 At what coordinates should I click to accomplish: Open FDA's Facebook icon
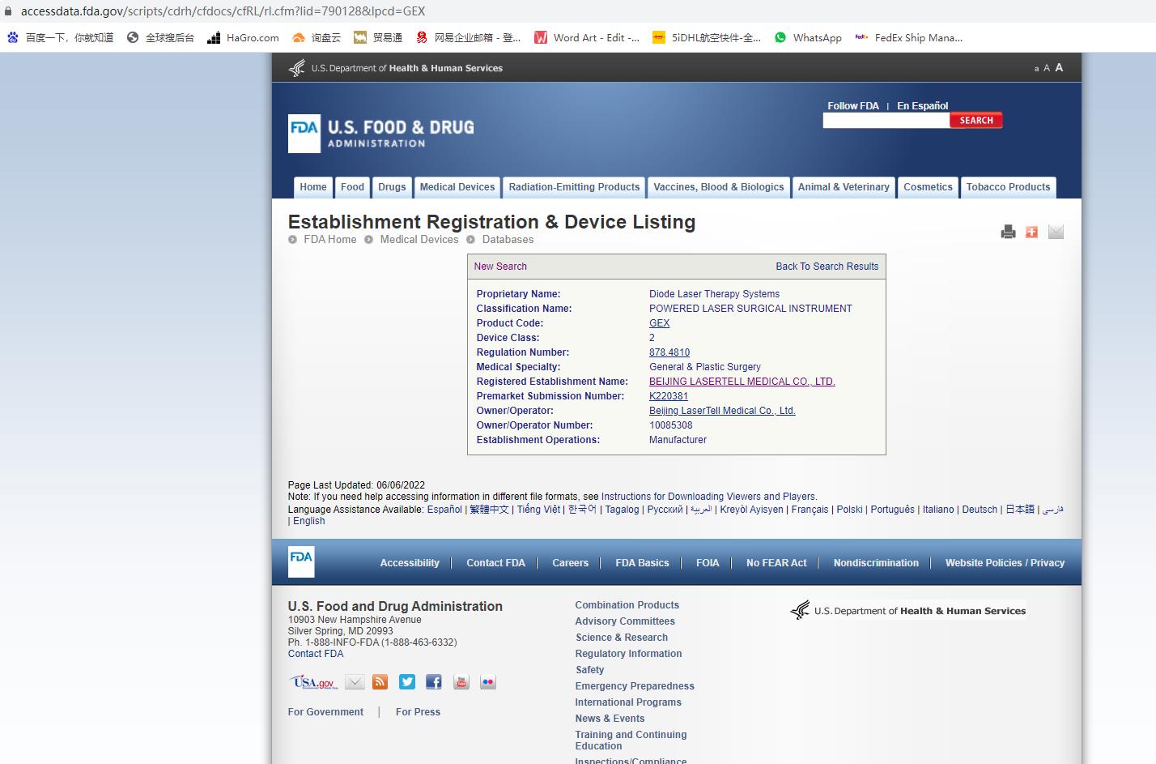point(434,682)
